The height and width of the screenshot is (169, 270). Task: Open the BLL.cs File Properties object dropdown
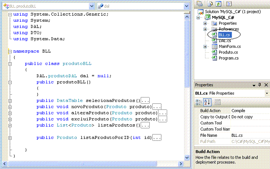267,93
